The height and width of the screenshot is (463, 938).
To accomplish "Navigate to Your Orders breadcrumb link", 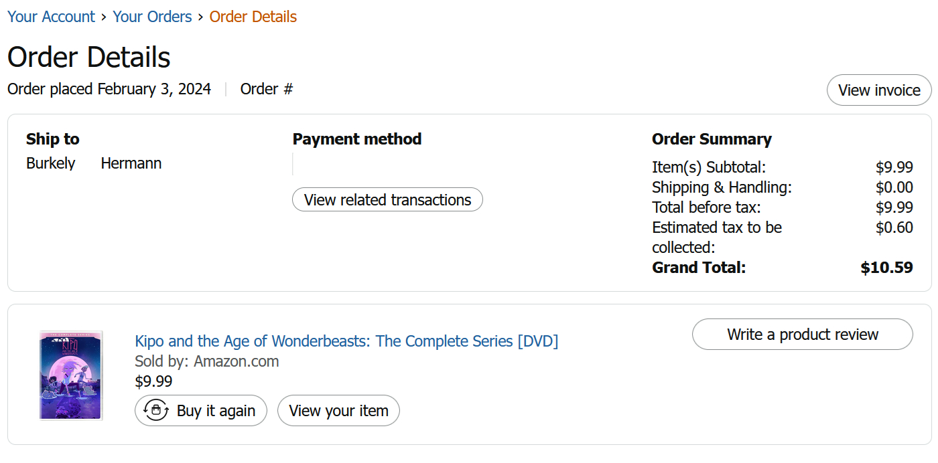I will [x=152, y=17].
